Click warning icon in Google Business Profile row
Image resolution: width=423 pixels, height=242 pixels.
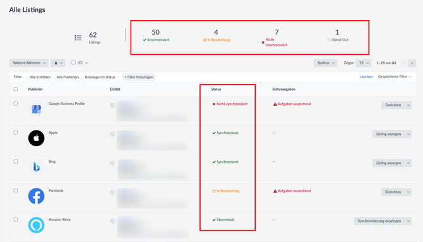point(275,104)
